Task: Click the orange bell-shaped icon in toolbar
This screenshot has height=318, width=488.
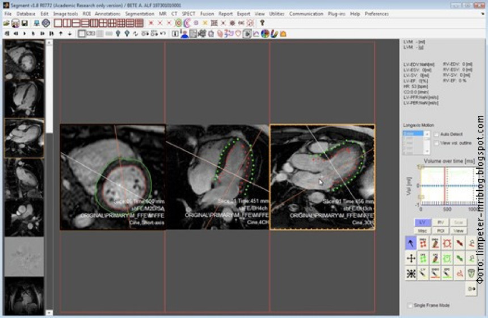Action: [283, 34]
